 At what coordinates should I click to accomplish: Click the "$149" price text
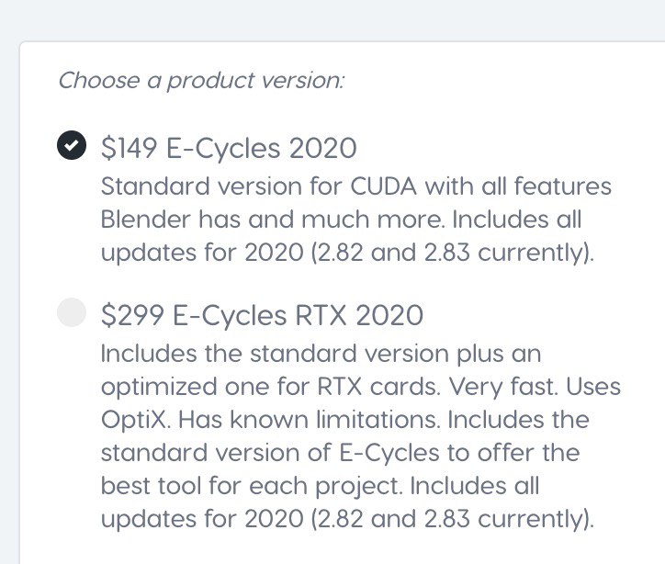coord(130,149)
